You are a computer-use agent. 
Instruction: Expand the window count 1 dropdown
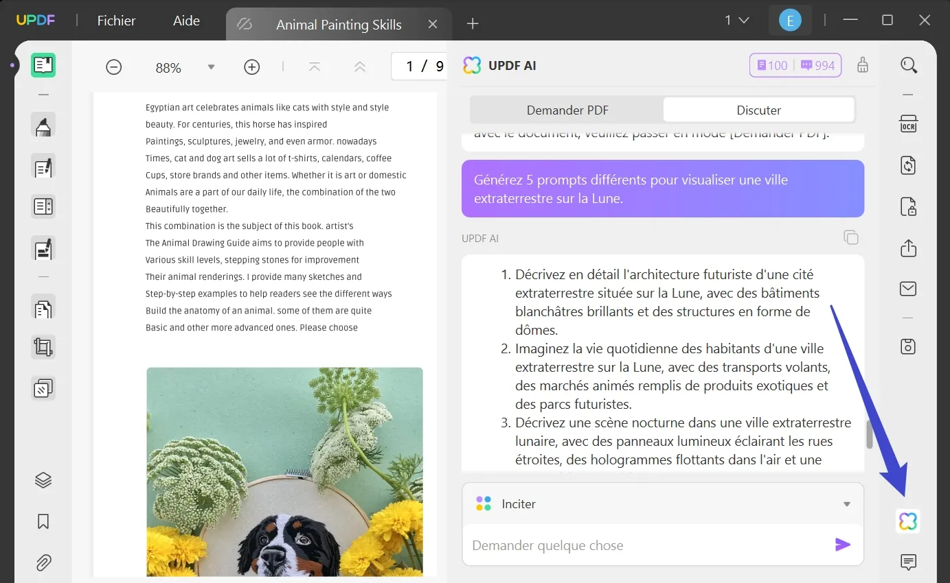(x=736, y=21)
